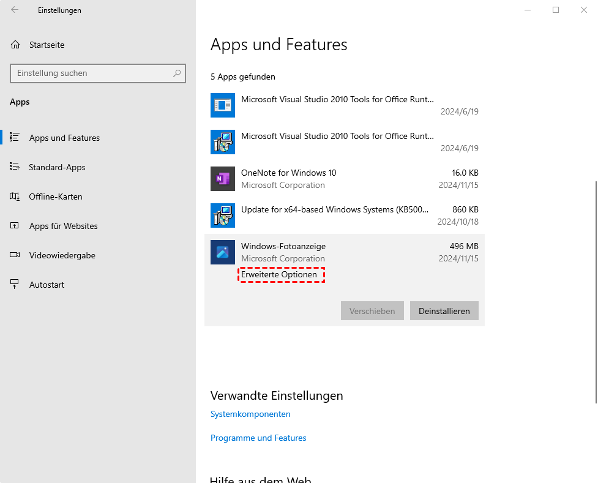Click the back arrow icon
Image resolution: width=598 pixels, height=483 pixels.
pos(15,10)
